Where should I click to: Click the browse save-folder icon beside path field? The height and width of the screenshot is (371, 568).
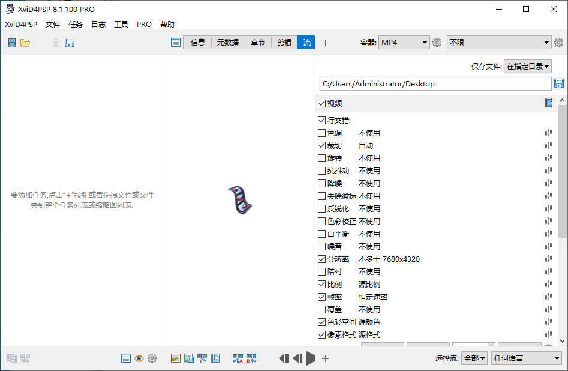point(559,84)
